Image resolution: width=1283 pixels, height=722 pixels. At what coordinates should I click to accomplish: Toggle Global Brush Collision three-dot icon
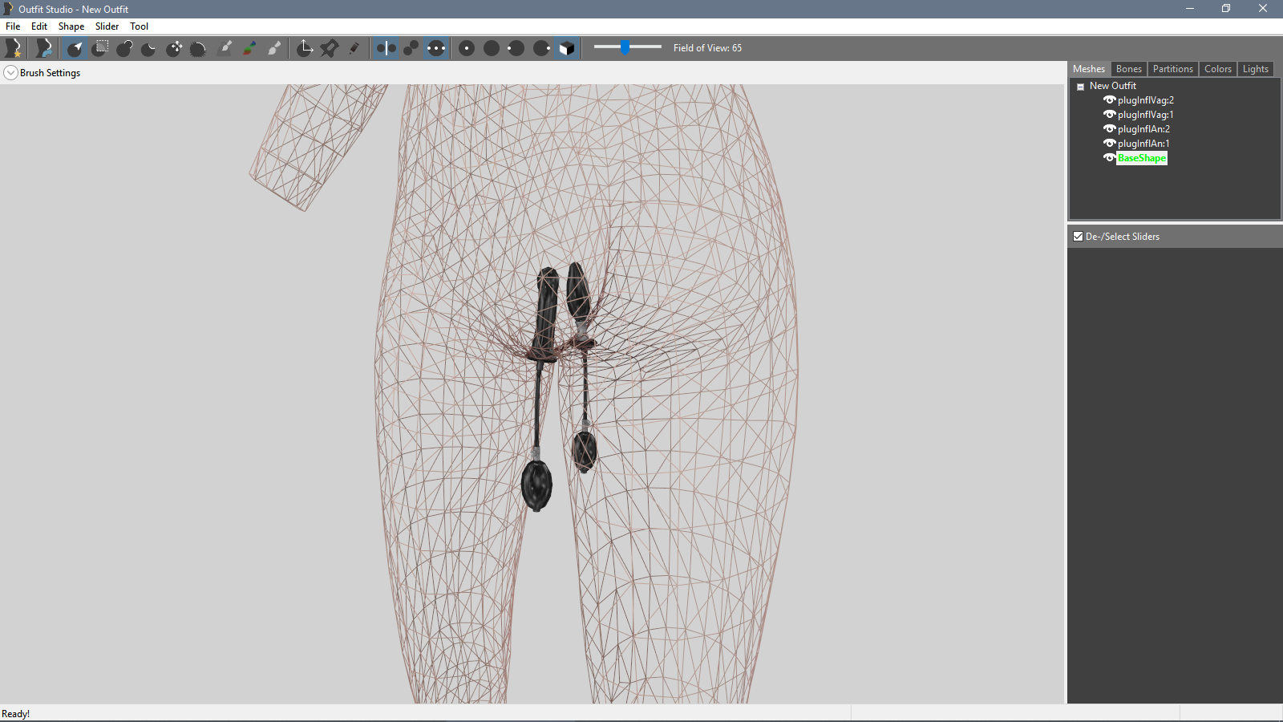tap(435, 48)
